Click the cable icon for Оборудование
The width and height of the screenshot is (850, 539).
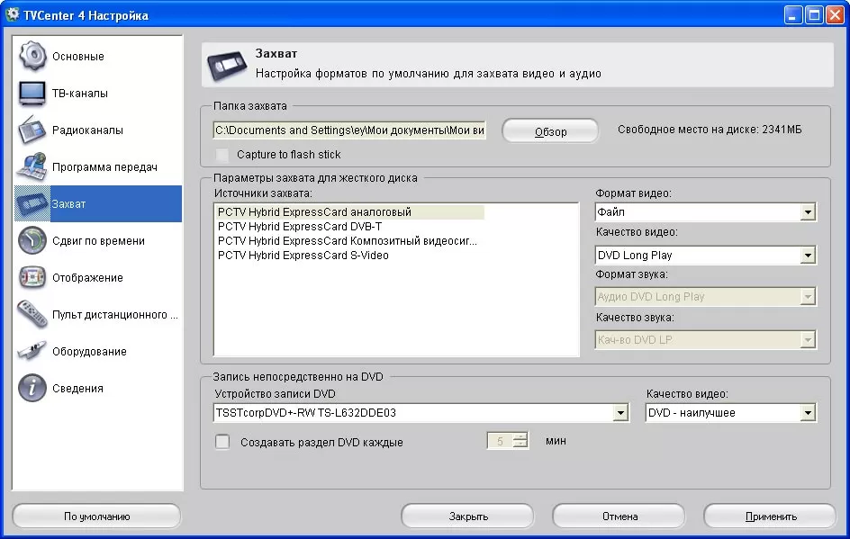(32, 351)
